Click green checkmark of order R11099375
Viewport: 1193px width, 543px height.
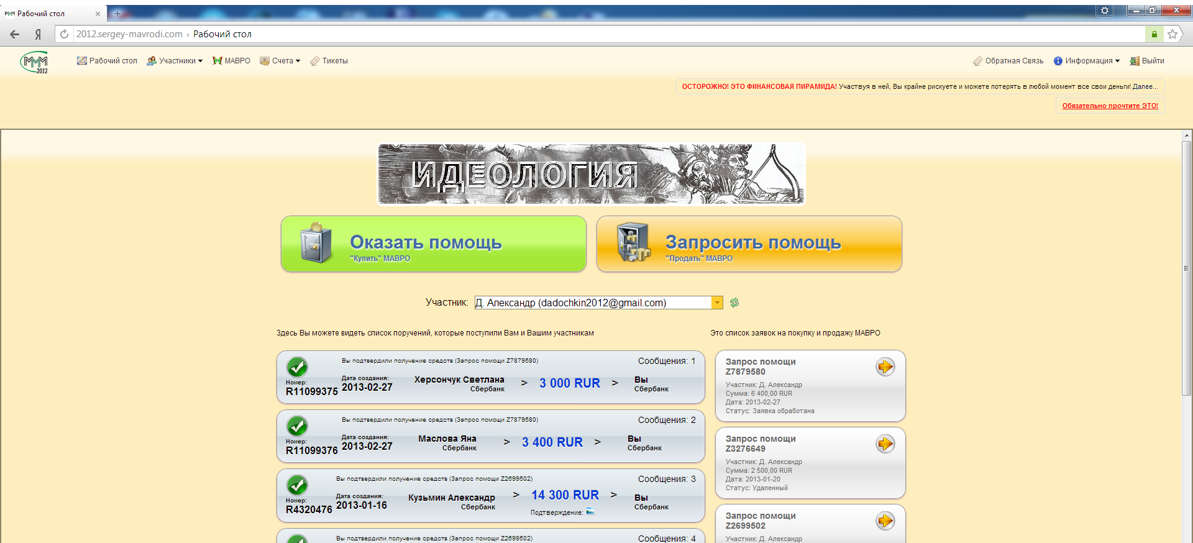(297, 367)
